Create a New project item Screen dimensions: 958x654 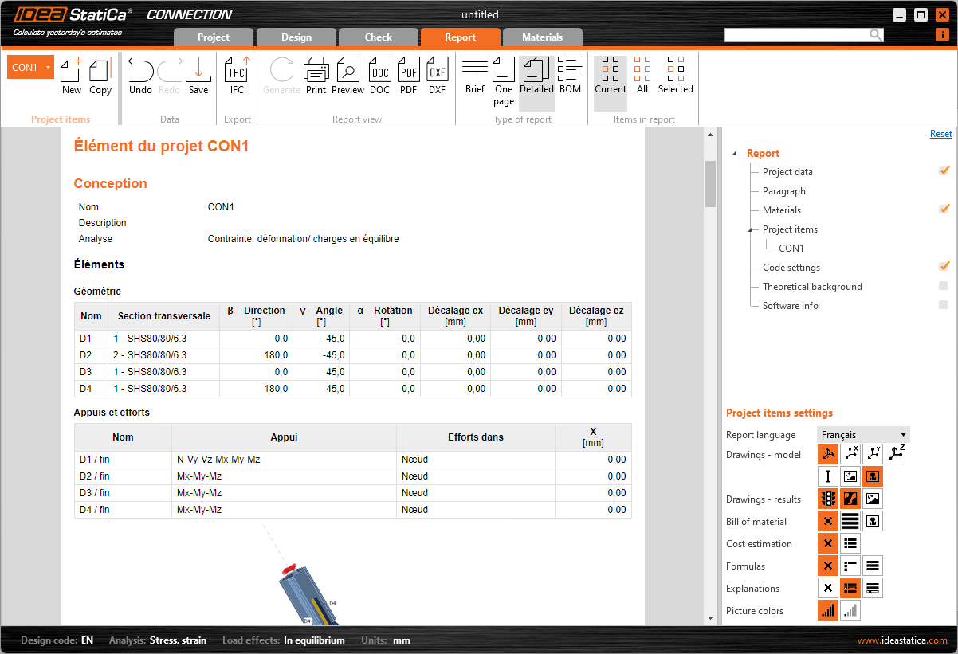pyautogui.click(x=72, y=76)
